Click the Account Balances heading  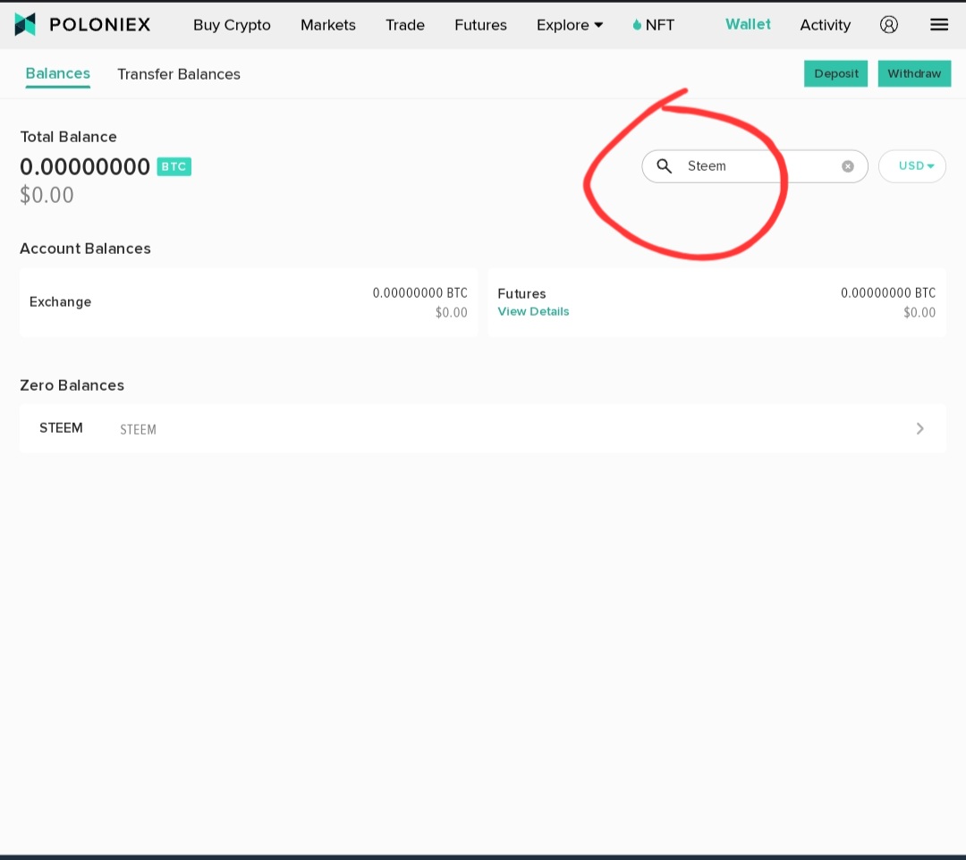tap(85, 249)
